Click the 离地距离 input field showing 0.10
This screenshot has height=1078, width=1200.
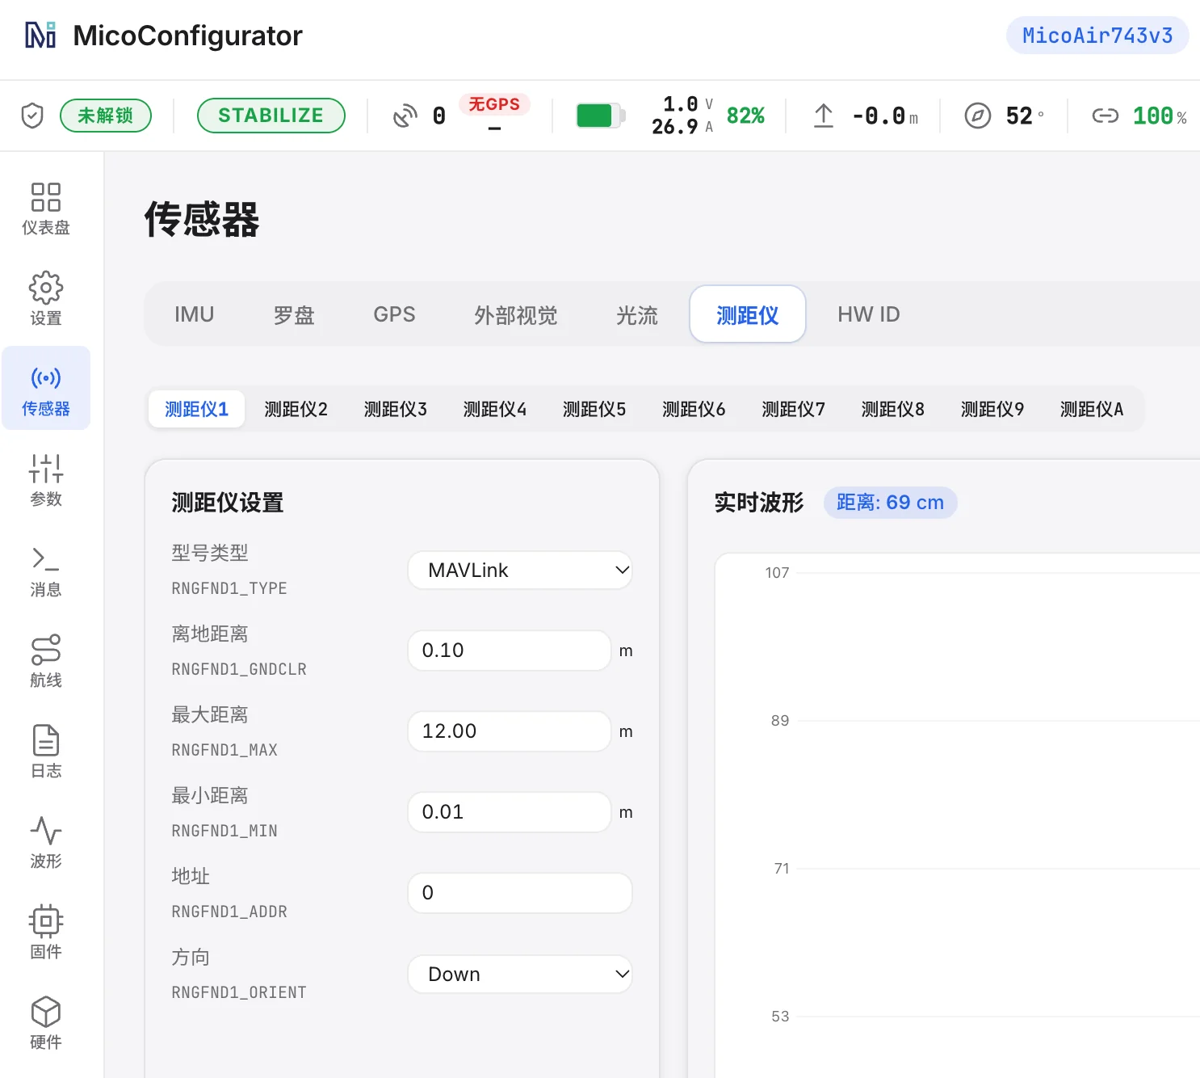coord(510,651)
